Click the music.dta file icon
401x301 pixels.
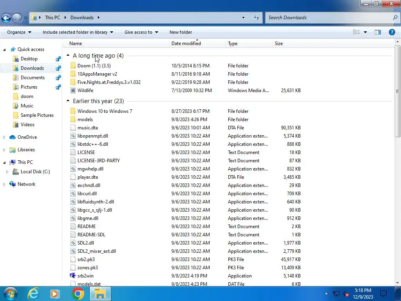click(73, 127)
